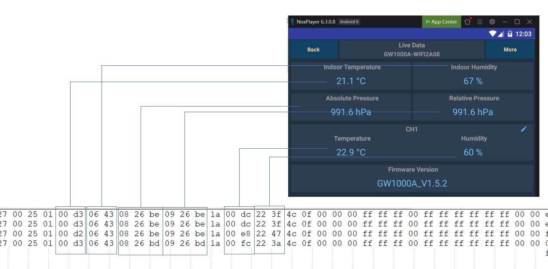Click the NoxPlayer 6.3.0.8 title text
The width and height of the screenshot is (548, 269).
click(x=316, y=22)
